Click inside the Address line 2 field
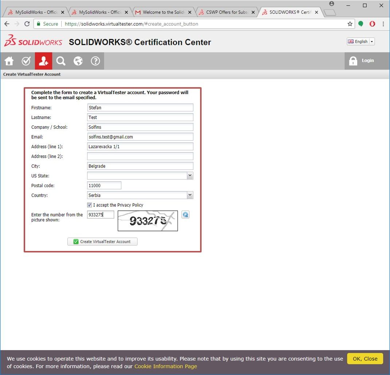The height and width of the screenshot is (375, 390). click(x=140, y=156)
